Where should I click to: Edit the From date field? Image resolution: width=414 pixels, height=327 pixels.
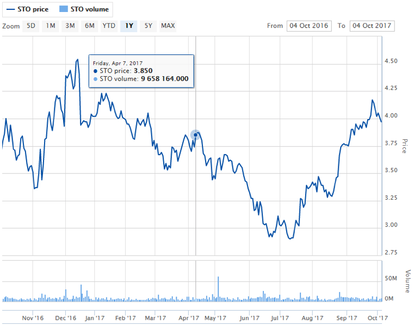(308, 26)
